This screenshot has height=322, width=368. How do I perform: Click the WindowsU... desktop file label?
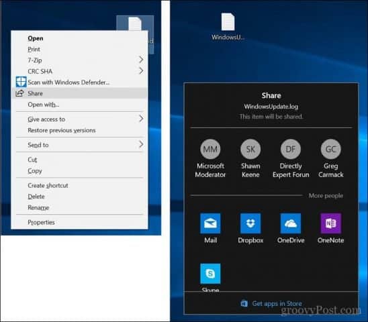(x=228, y=37)
